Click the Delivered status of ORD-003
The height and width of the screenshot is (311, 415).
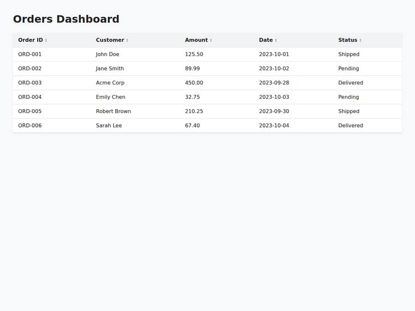[351, 83]
